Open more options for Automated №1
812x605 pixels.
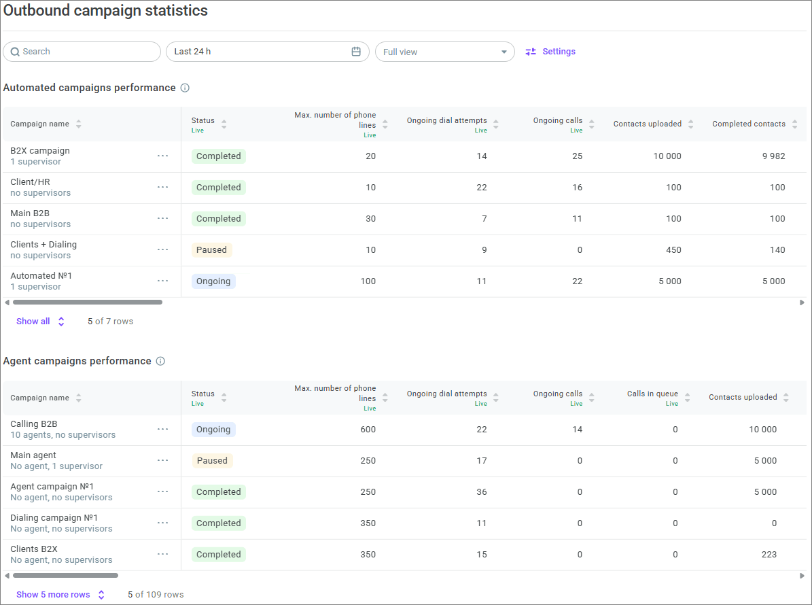point(162,281)
